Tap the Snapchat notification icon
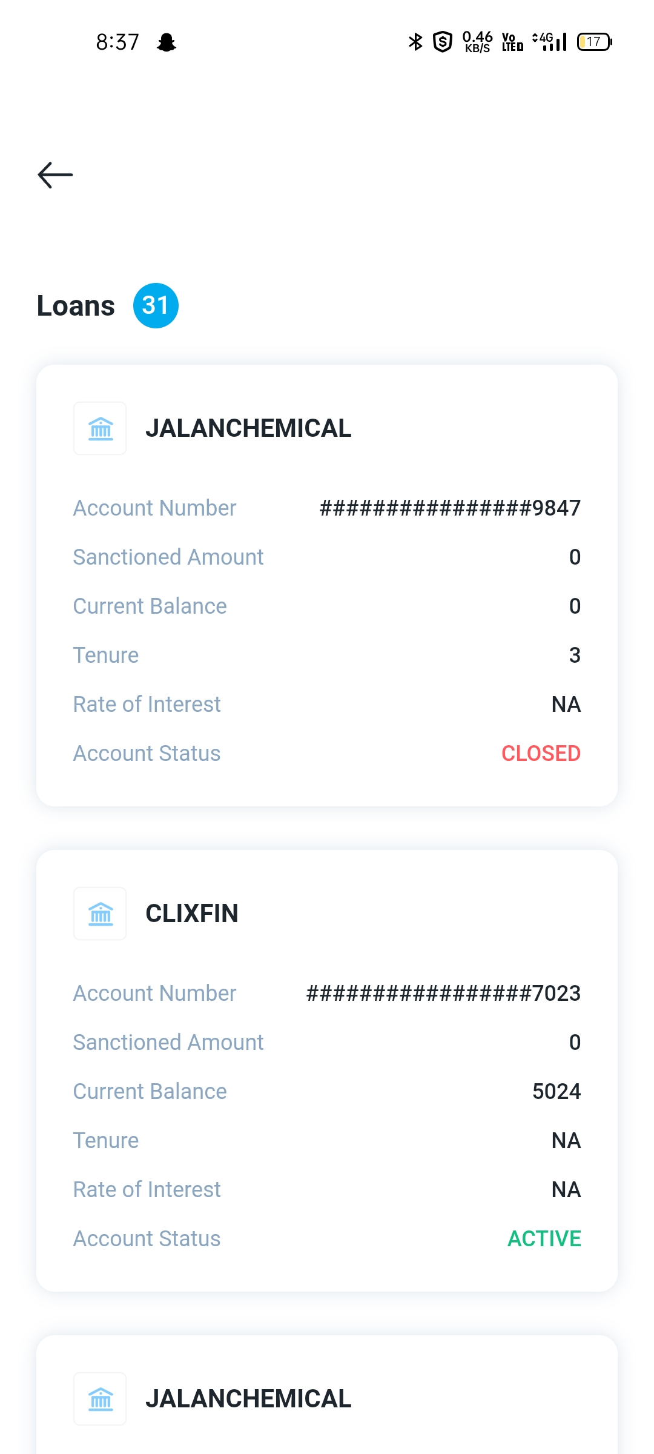Screen dimensions: 654x1454 point(167,42)
